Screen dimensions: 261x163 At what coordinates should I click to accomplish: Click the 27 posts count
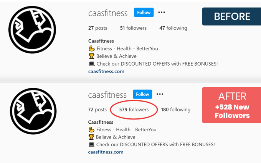(97, 28)
